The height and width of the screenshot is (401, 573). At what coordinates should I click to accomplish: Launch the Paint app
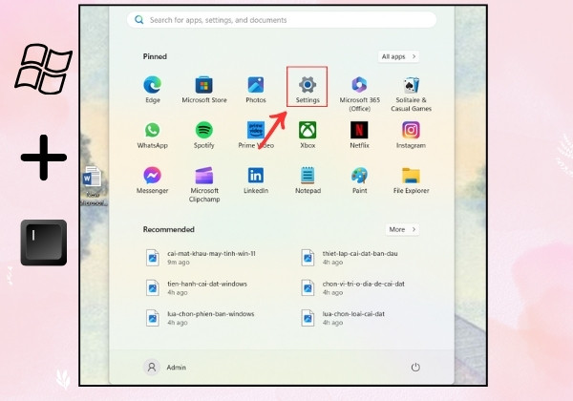click(x=360, y=180)
